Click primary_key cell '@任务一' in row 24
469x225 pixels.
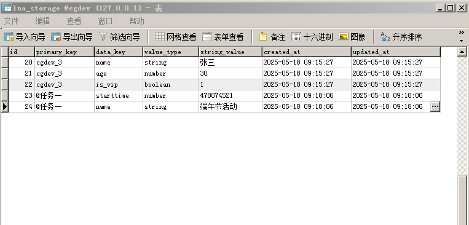(65, 106)
